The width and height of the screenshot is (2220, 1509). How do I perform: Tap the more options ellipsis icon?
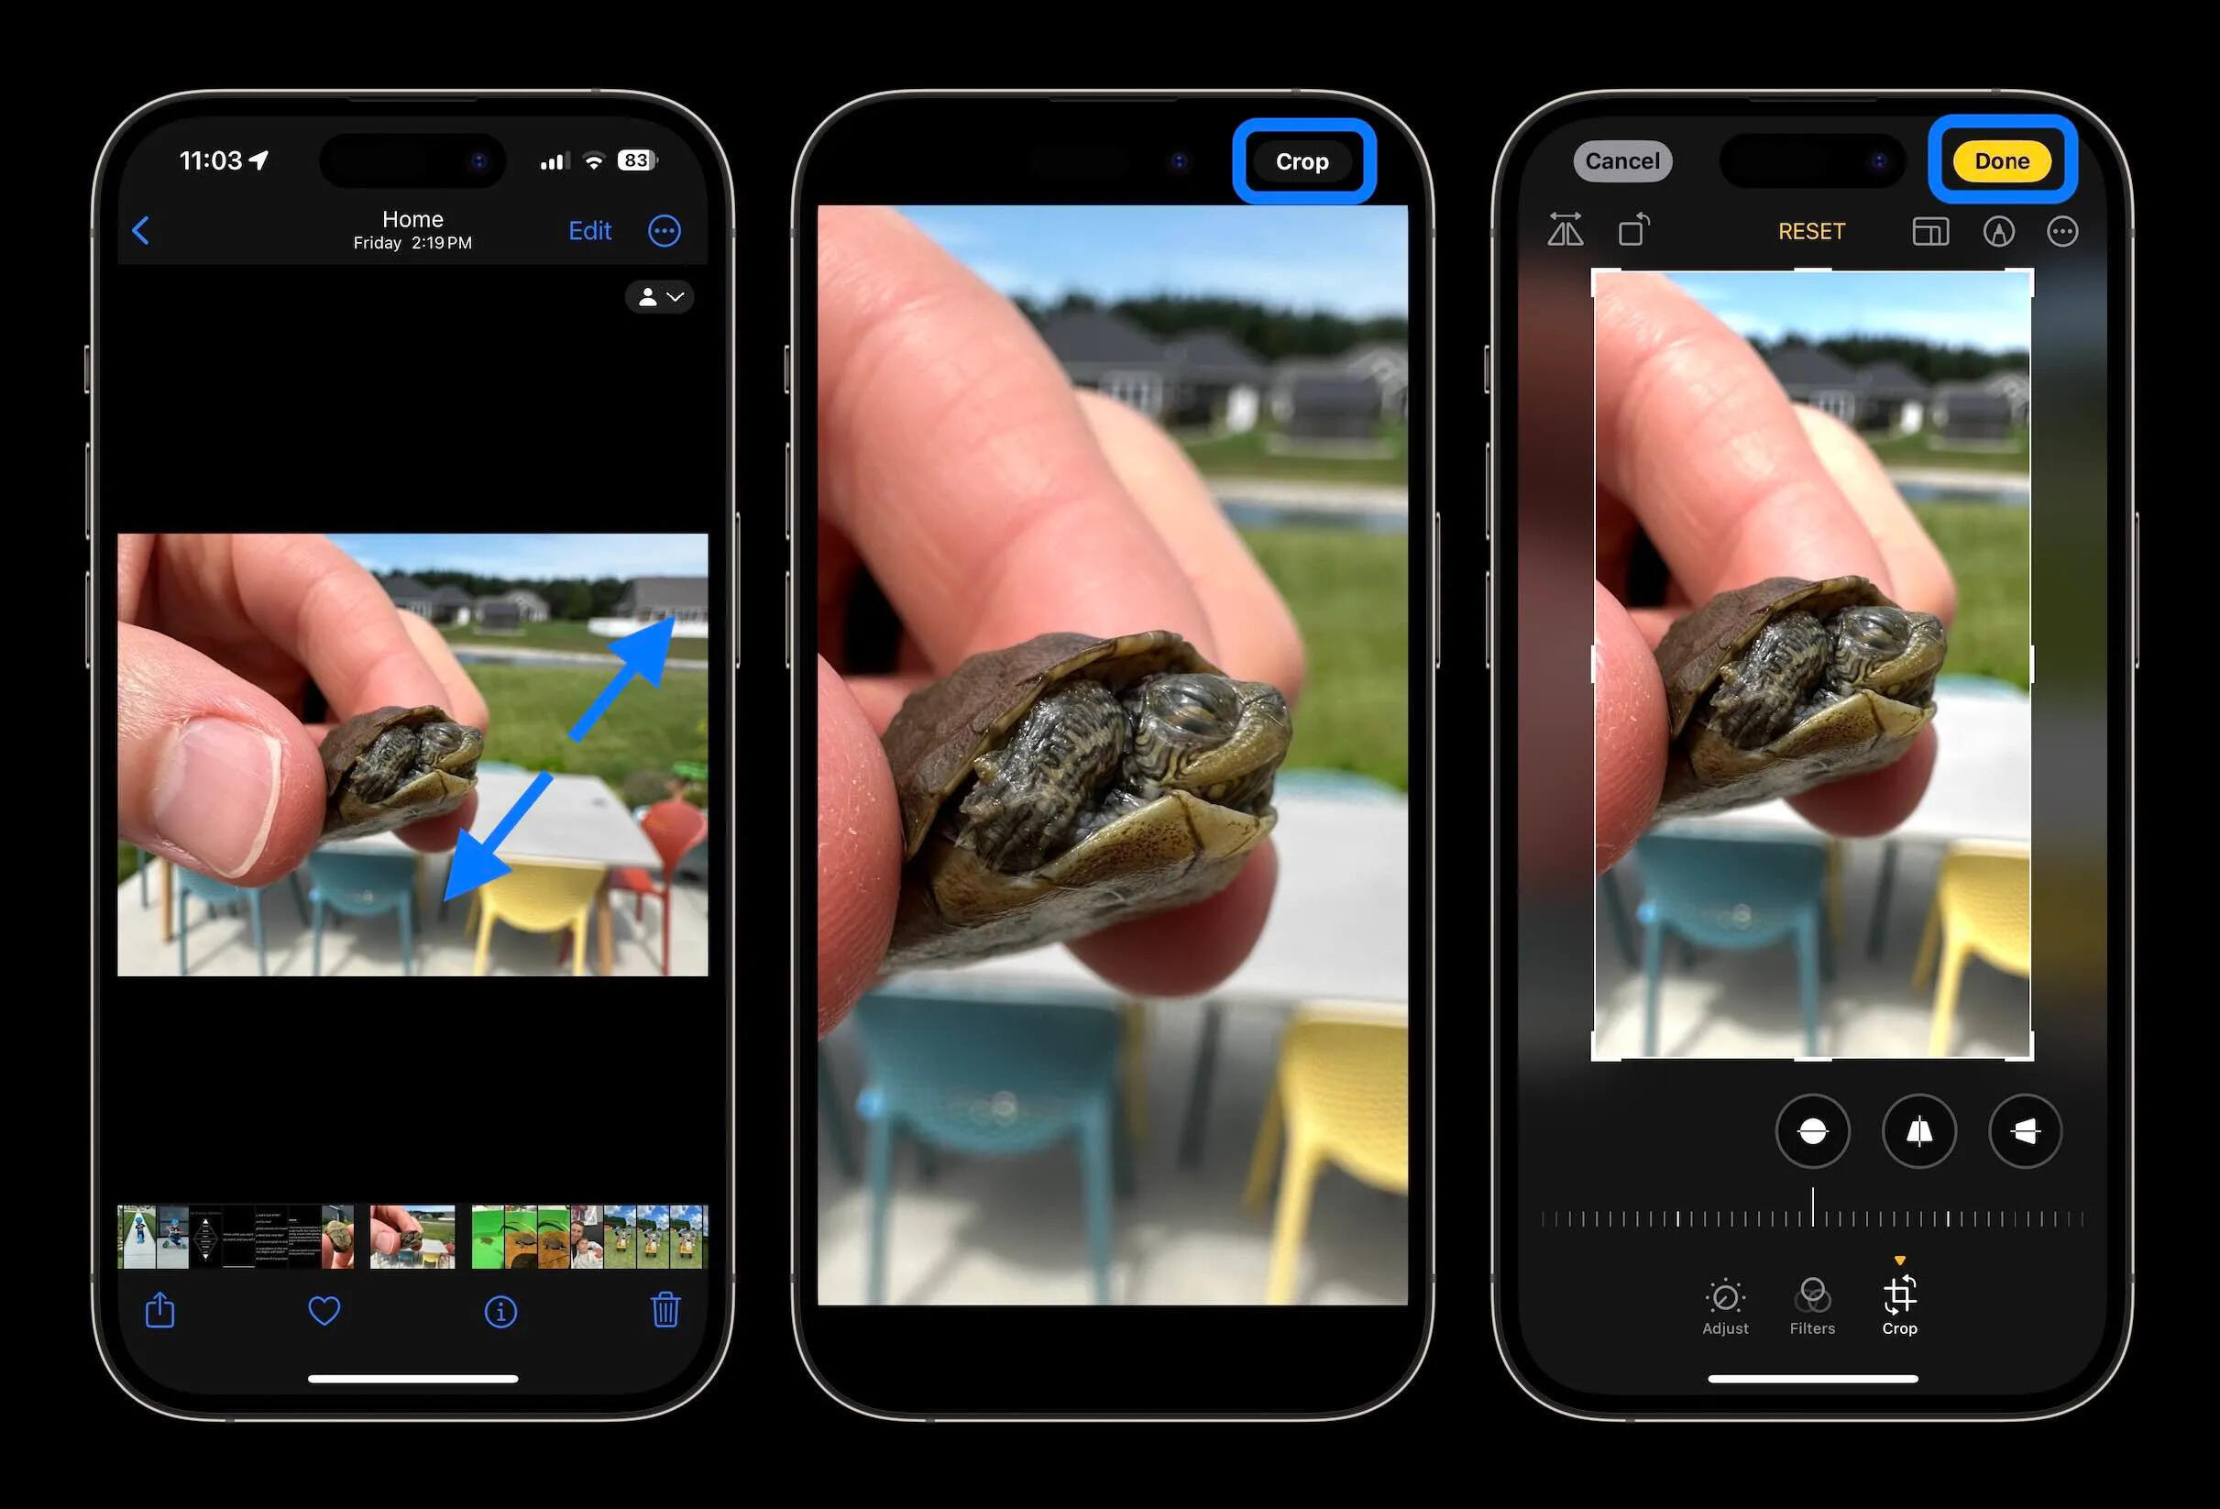tap(665, 231)
